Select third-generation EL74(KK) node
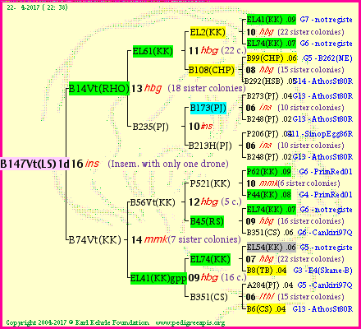361x329 pixels. click(210, 259)
